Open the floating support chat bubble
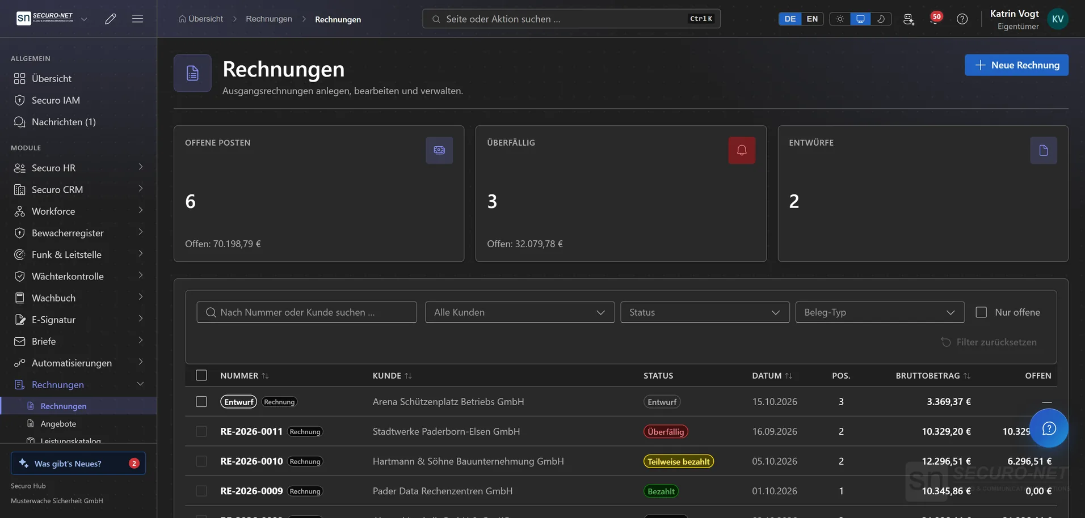The width and height of the screenshot is (1085, 518). pos(1049,428)
